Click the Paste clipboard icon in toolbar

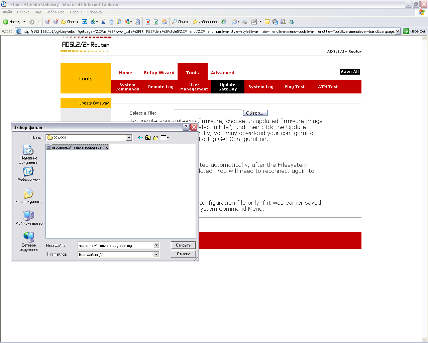[119, 22]
